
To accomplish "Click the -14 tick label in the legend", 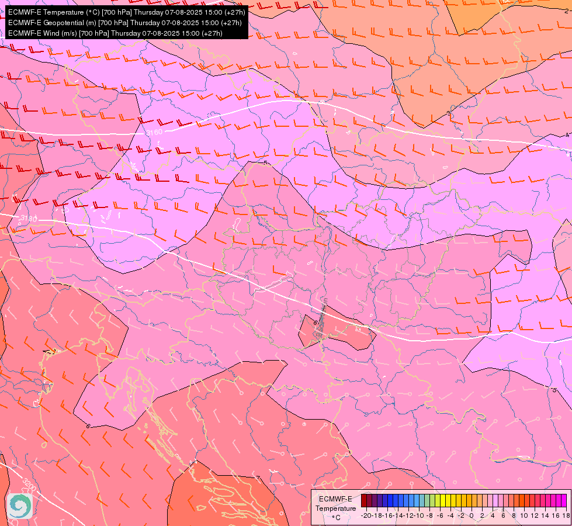I will pos(398,515).
